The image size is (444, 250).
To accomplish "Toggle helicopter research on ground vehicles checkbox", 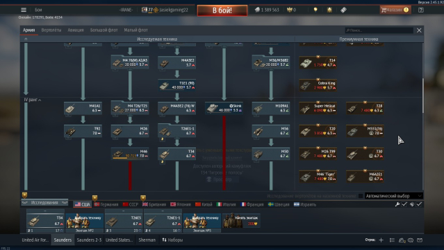I will 361,196.
